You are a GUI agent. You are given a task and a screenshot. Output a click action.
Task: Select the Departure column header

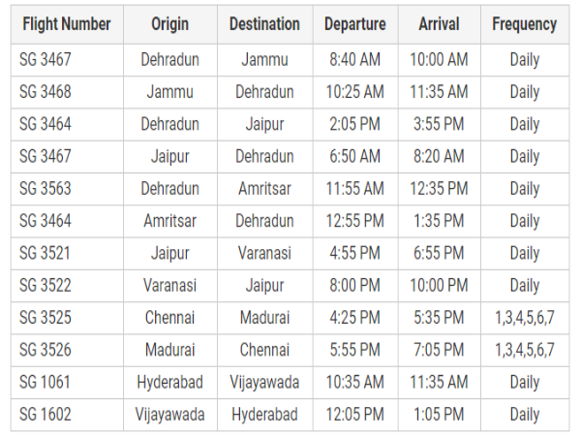[x=354, y=24]
